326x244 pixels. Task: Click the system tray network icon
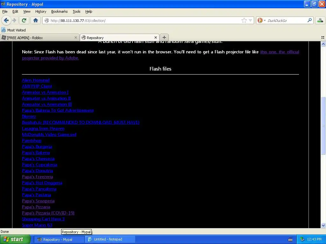[x=302, y=240]
